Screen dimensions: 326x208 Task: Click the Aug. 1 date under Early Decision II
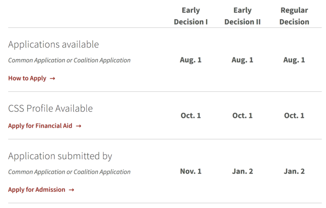(242, 60)
